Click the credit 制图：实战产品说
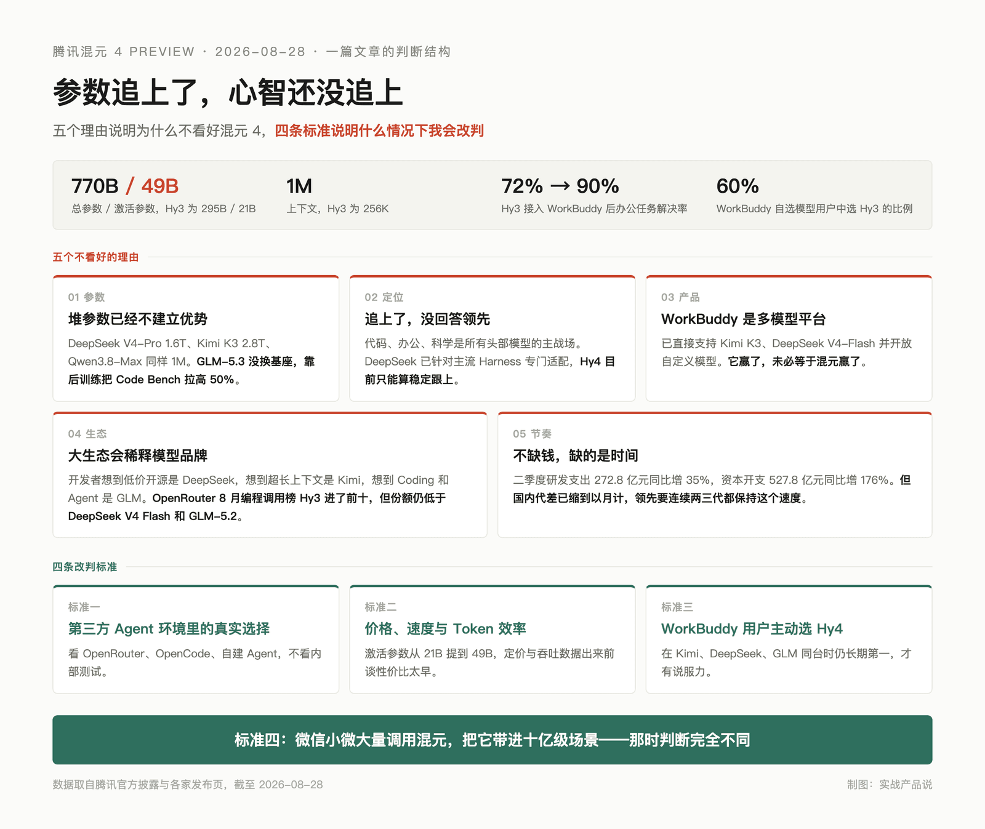The width and height of the screenshot is (985, 829). pyautogui.click(x=890, y=785)
